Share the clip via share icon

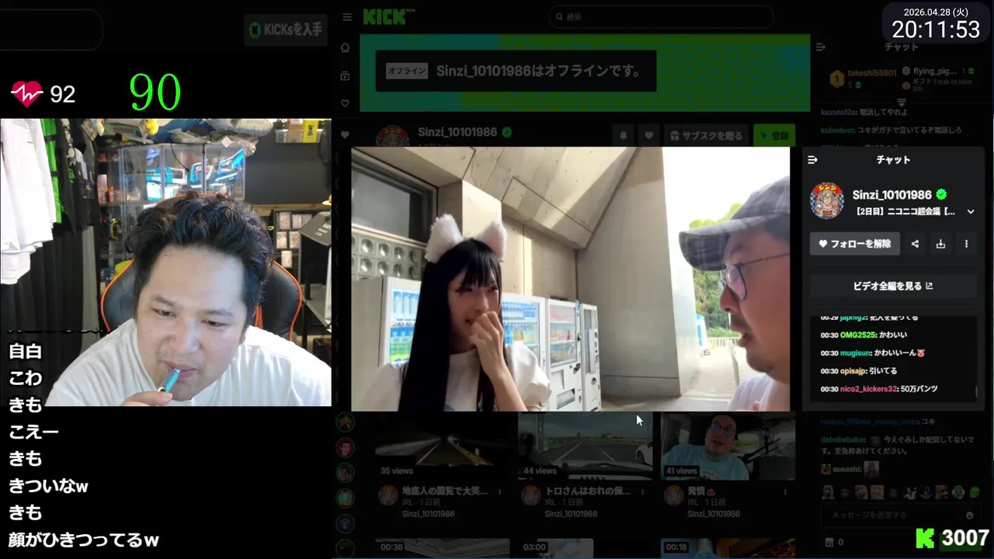click(x=915, y=244)
